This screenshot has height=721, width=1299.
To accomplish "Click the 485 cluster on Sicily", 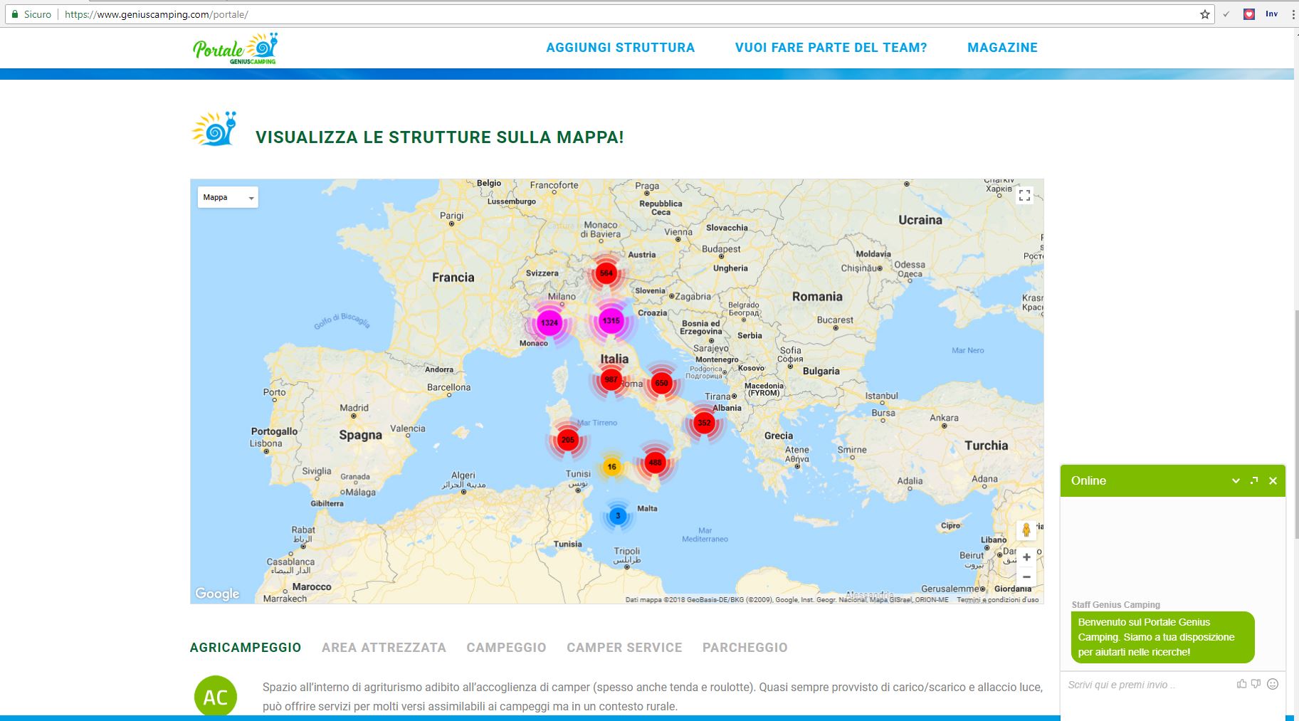I will pos(655,463).
